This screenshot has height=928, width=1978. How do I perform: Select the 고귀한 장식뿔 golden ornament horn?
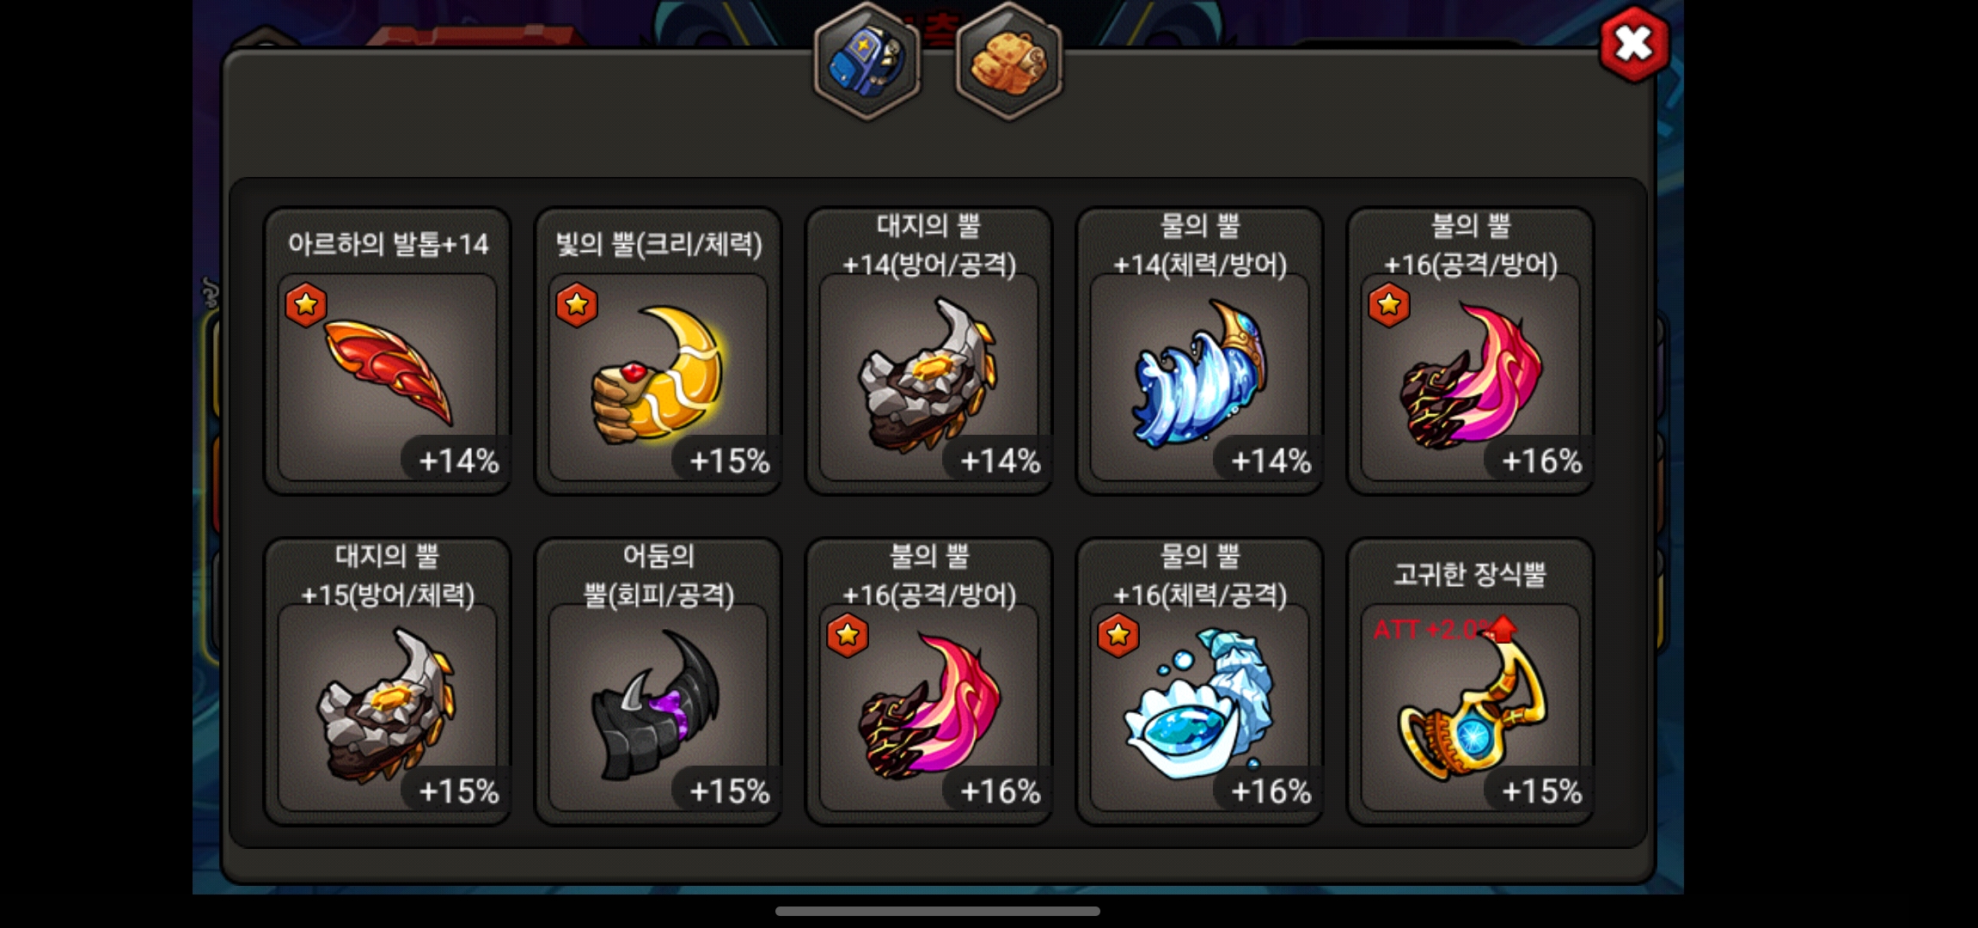tap(1471, 682)
